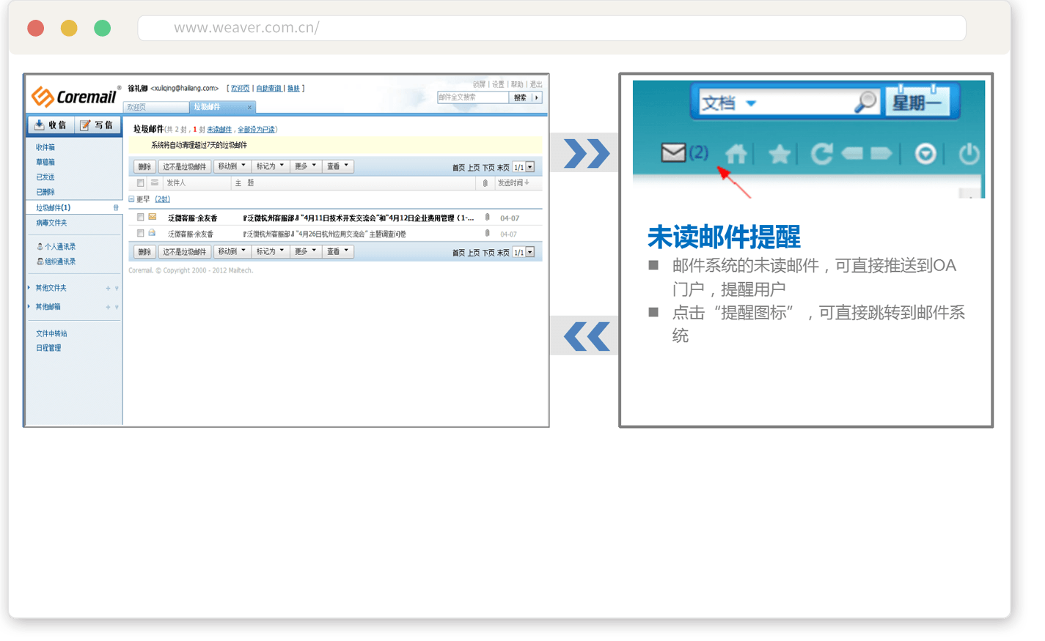1045x641 pixels.
Task: Expand the top 标记为 dropdown
Action: tap(270, 166)
